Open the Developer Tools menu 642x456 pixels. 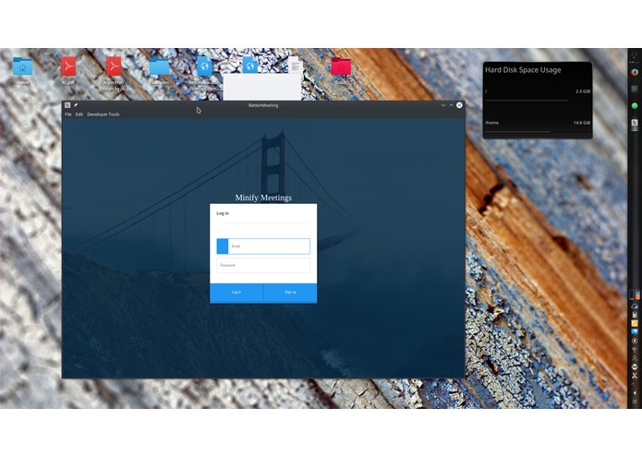(103, 114)
